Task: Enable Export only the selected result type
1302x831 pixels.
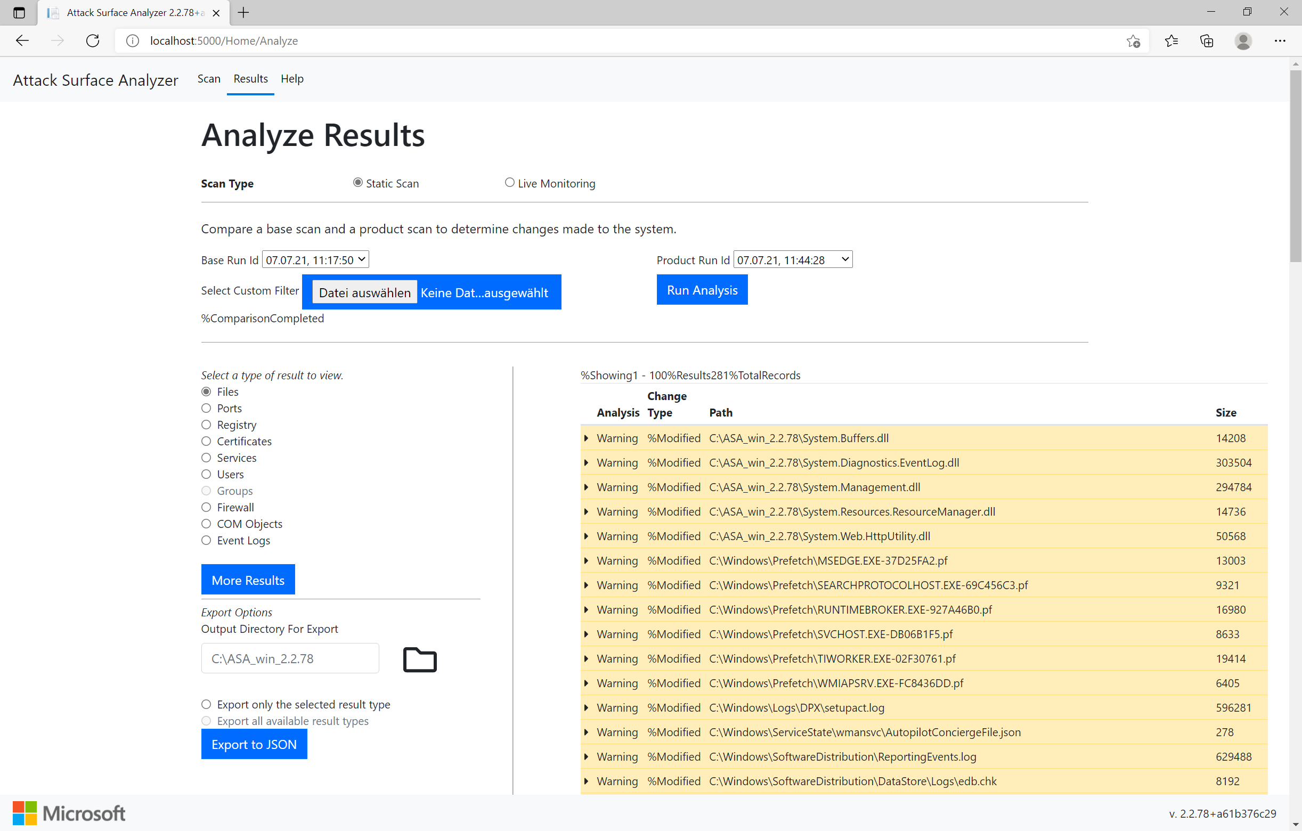Action: pos(206,704)
